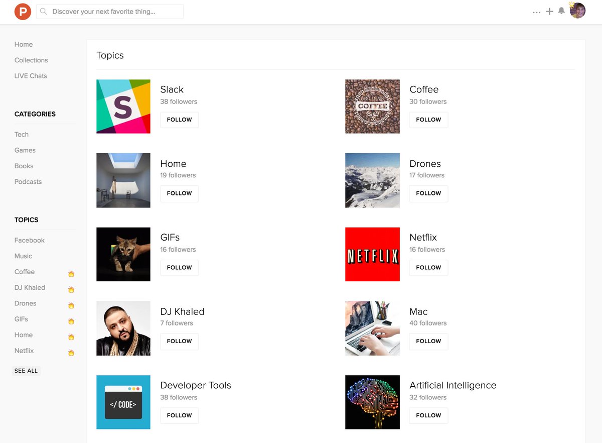The image size is (602, 443).
Task: Click the DJ Khaled topic title in grid
Action: pos(182,311)
